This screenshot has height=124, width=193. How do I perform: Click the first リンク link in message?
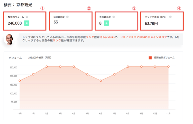point(90,37)
